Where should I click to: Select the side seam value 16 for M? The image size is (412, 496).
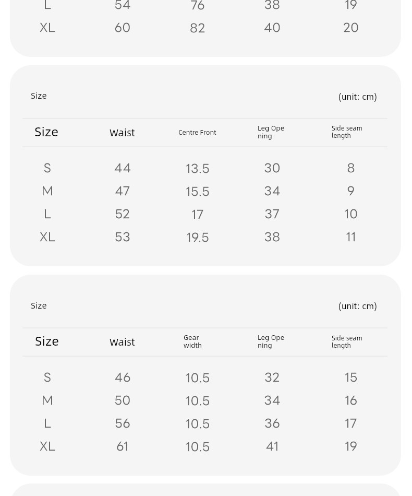350,400
